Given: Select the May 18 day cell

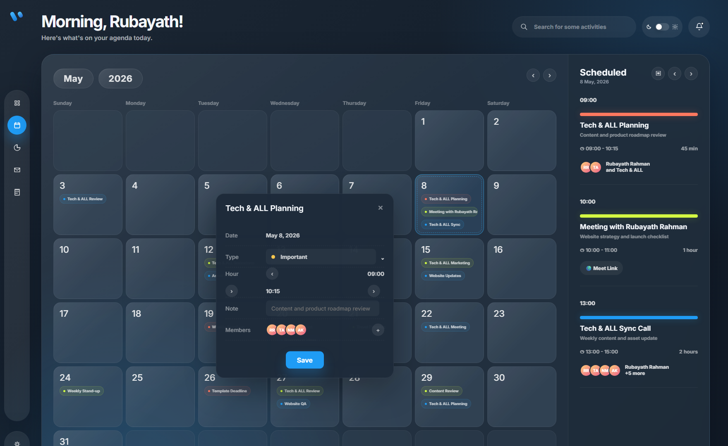Looking at the screenshot, I should click(x=160, y=332).
